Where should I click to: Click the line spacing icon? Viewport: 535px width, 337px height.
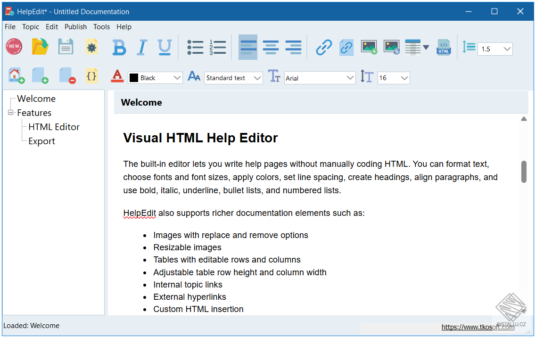(x=469, y=47)
